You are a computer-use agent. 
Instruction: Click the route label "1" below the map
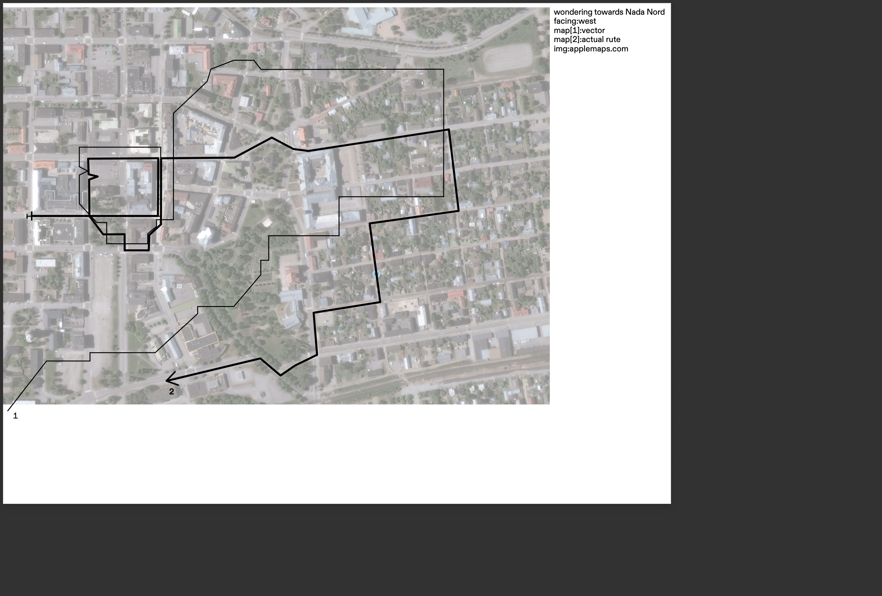pyautogui.click(x=16, y=416)
